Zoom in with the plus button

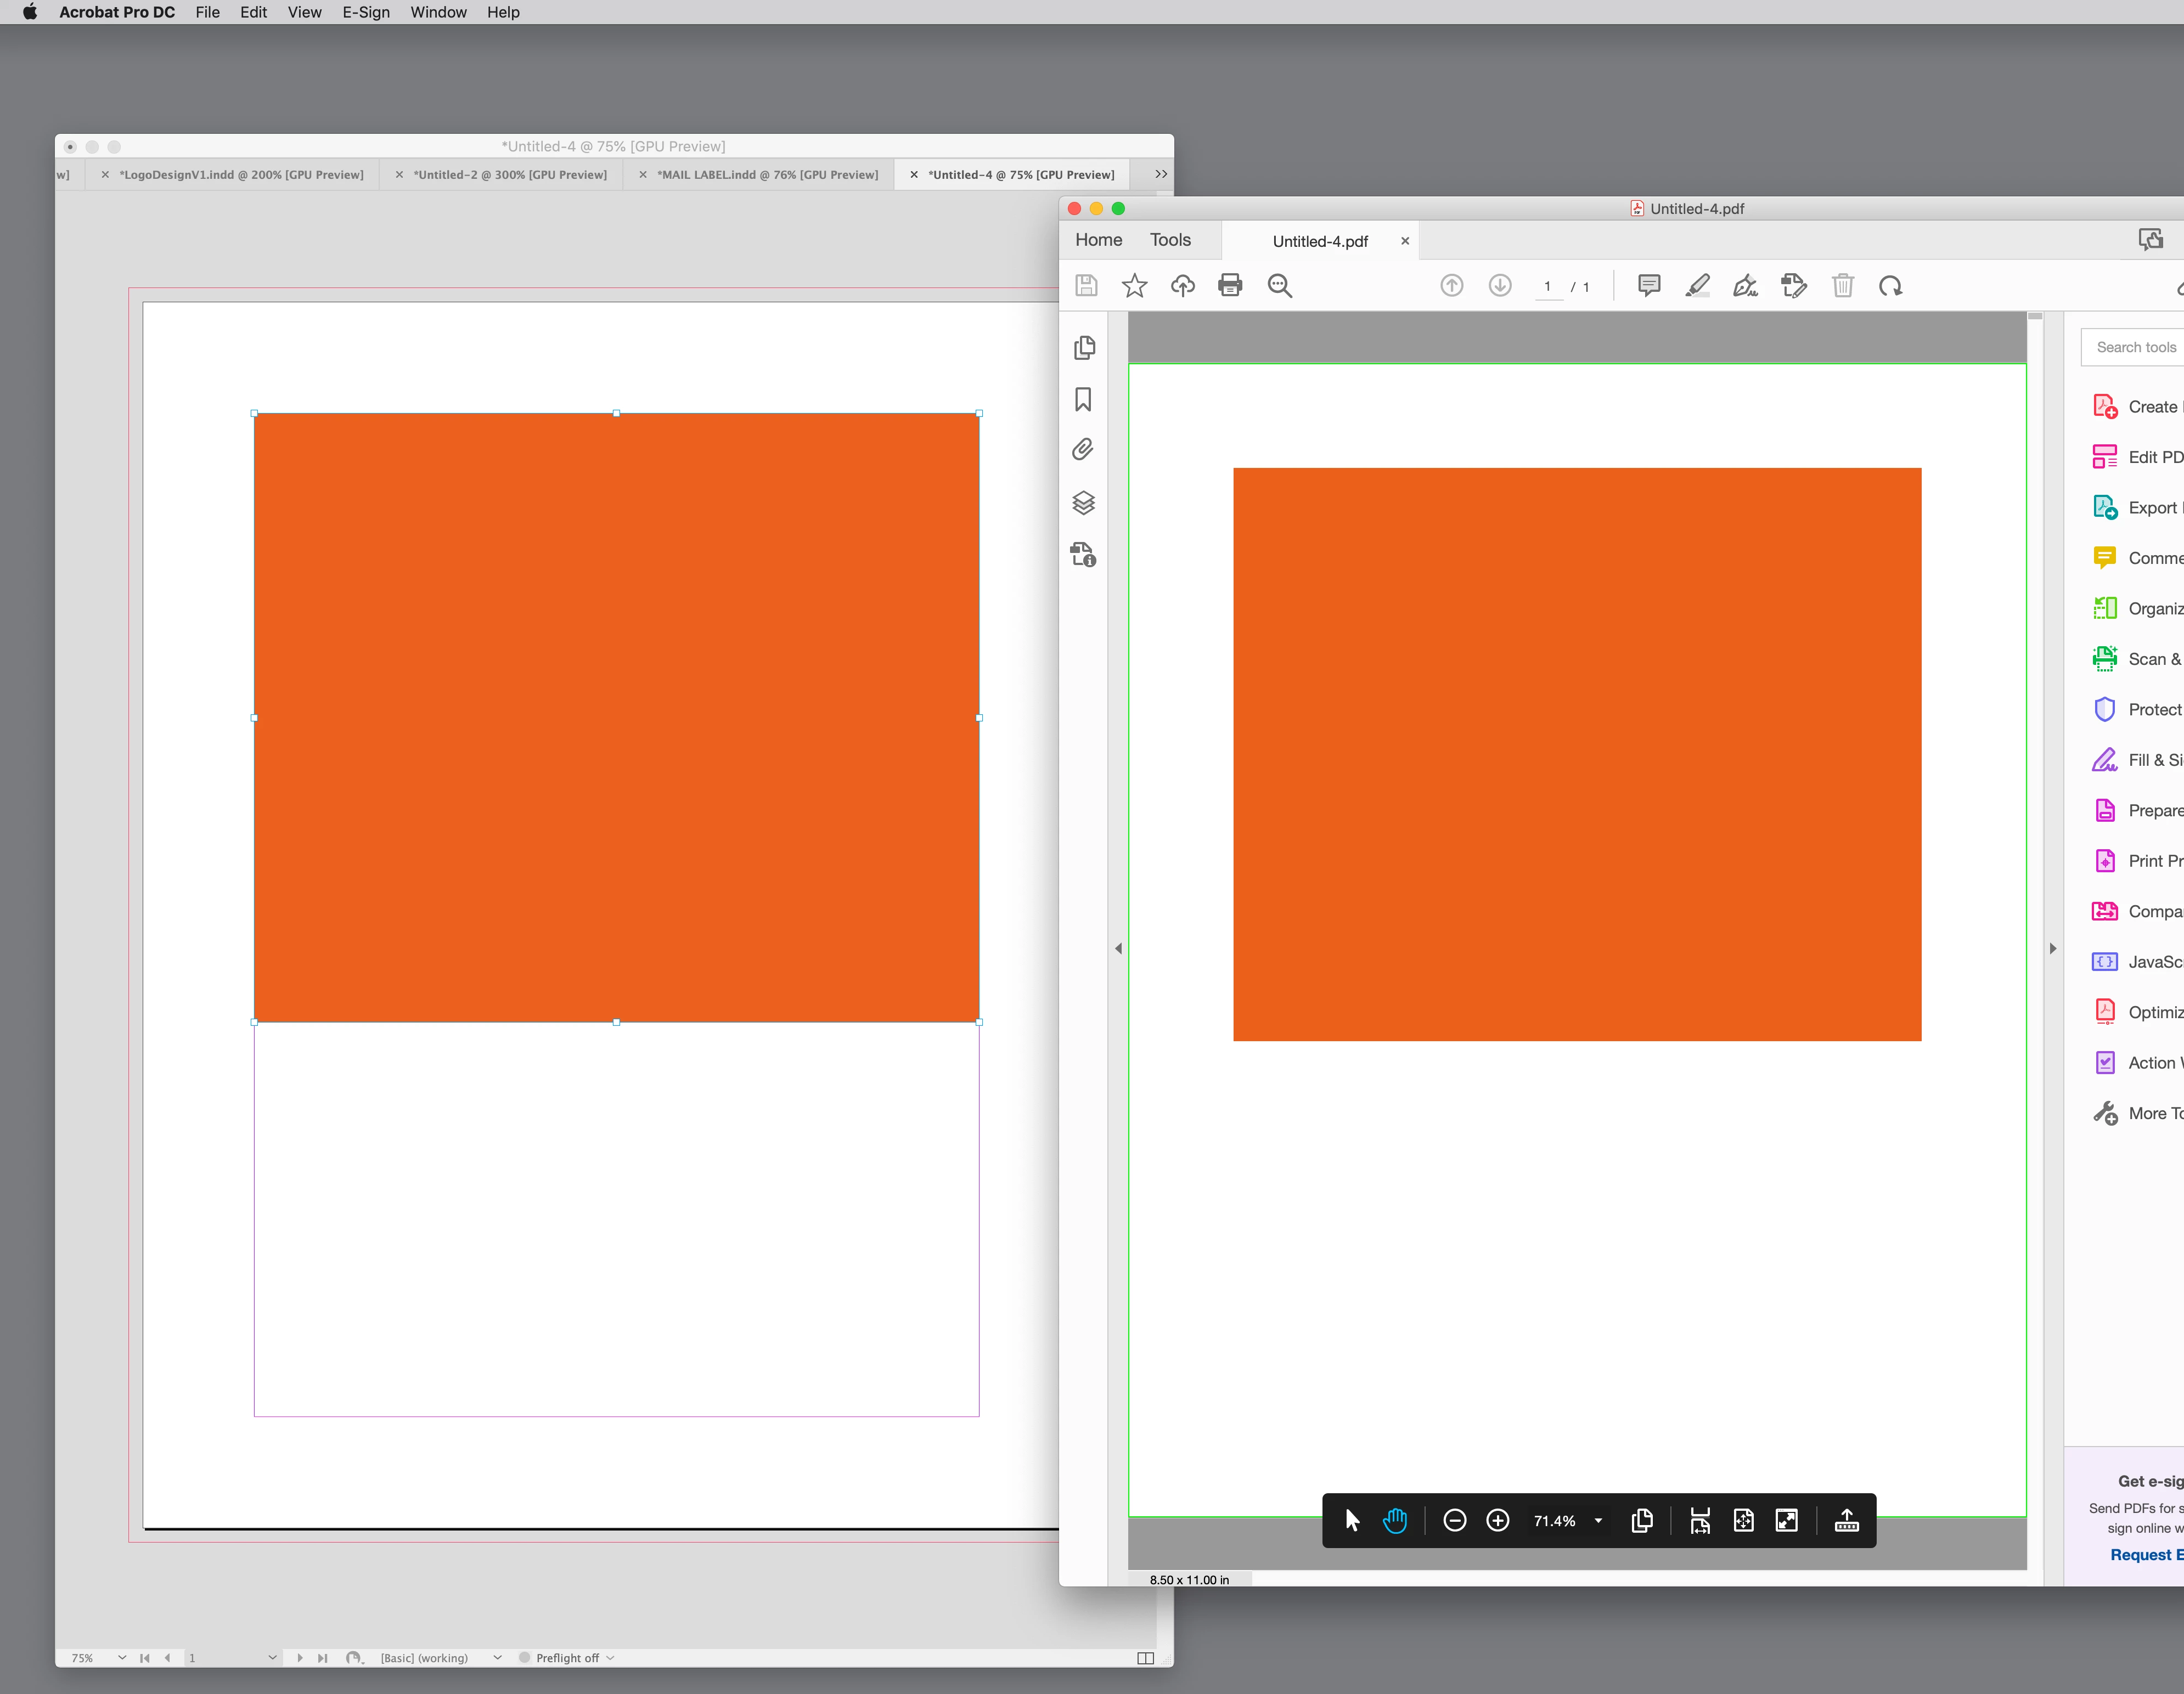pos(1497,1520)
